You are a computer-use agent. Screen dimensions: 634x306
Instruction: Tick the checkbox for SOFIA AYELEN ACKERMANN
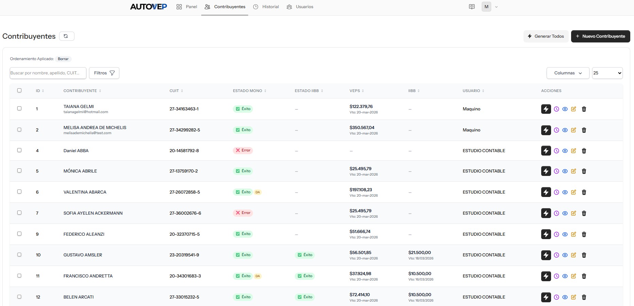coord(19,213)
